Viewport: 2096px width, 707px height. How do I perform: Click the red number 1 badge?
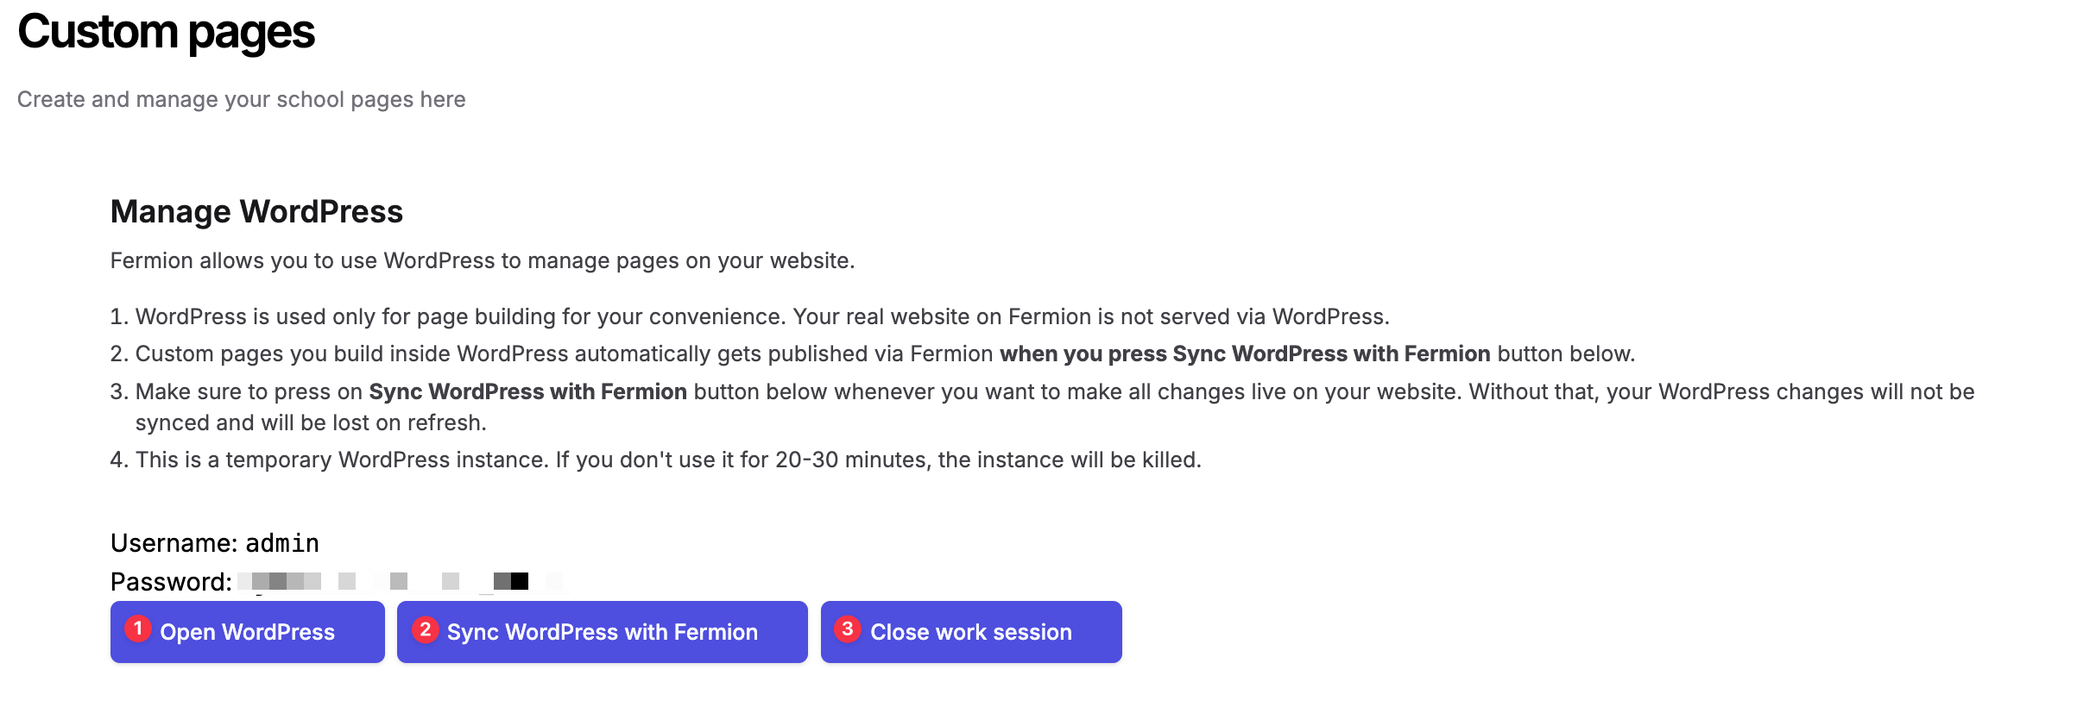(x=138, y=629)
